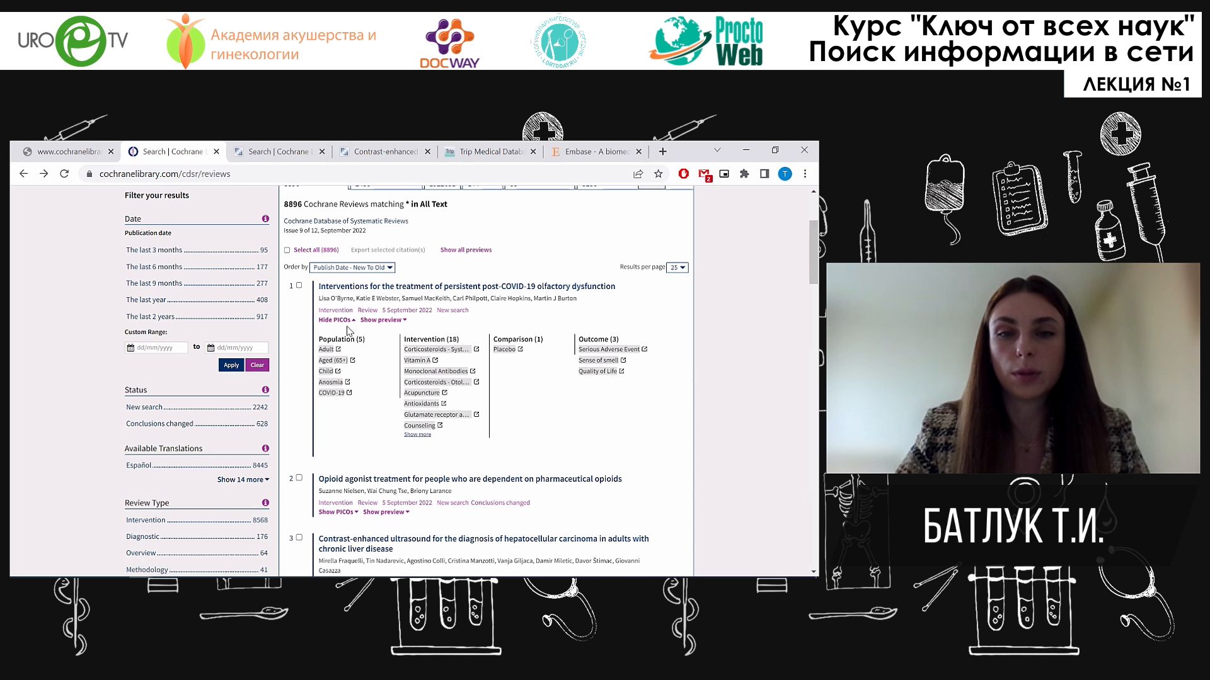Open the Results per page 25 dropdown
Image resolution: width=1210 pixels, height=680 pixels.
pyautogui.click(x=677, y=266)
